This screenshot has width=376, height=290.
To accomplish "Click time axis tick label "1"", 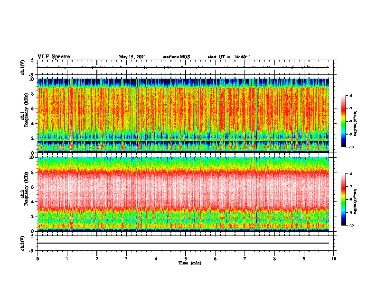I will click(67, 259).
